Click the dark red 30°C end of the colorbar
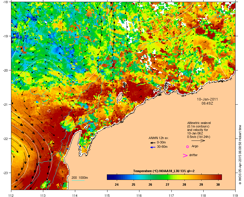This screenshot has height=197, width=244. pos(220,177)
